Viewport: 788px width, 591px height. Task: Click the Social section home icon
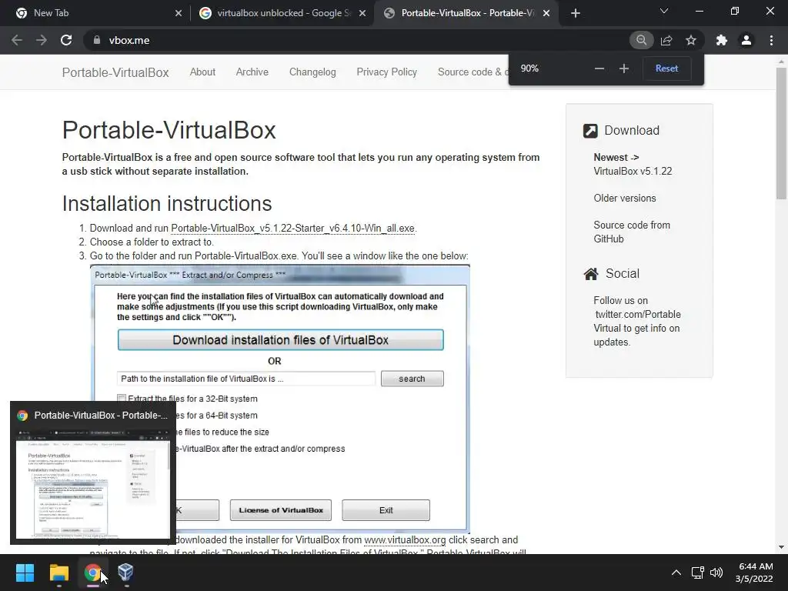pos(591,274)
